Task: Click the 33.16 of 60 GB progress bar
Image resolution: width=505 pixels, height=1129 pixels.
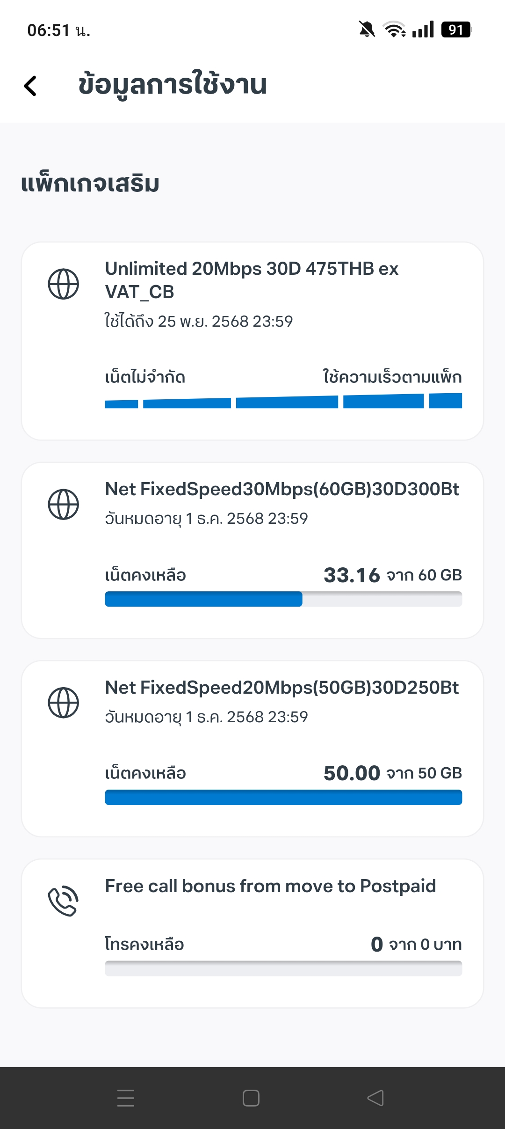Action: (283, 599)
